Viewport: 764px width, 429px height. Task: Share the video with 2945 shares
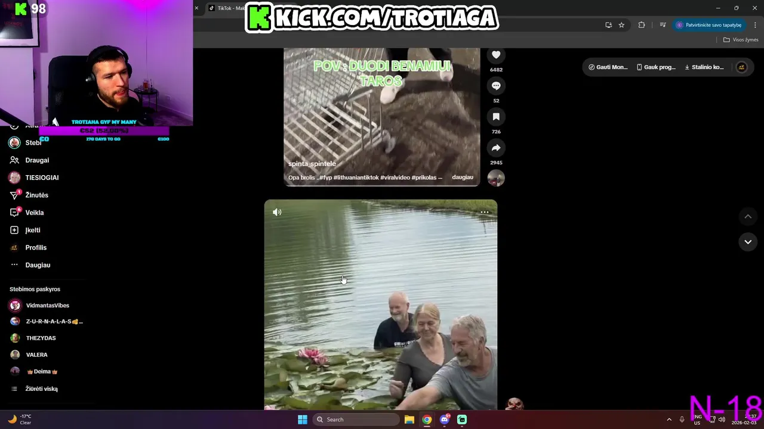click(496, 148)
